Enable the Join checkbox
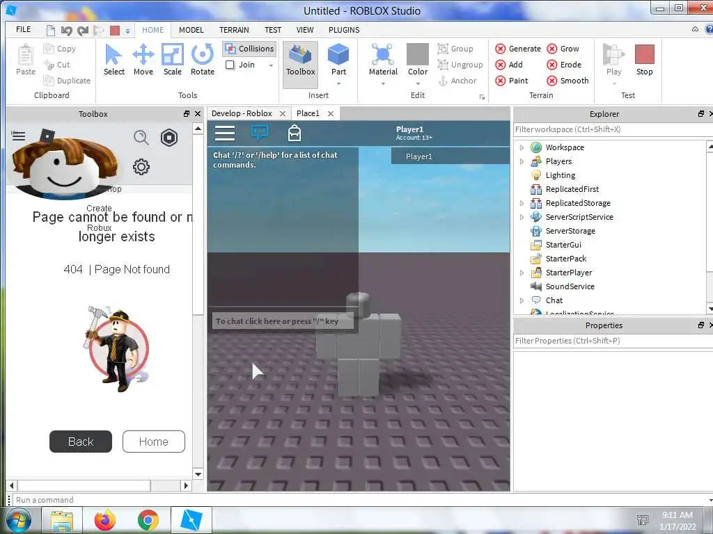Screen dimensions: 713x534 coord(230,65)
